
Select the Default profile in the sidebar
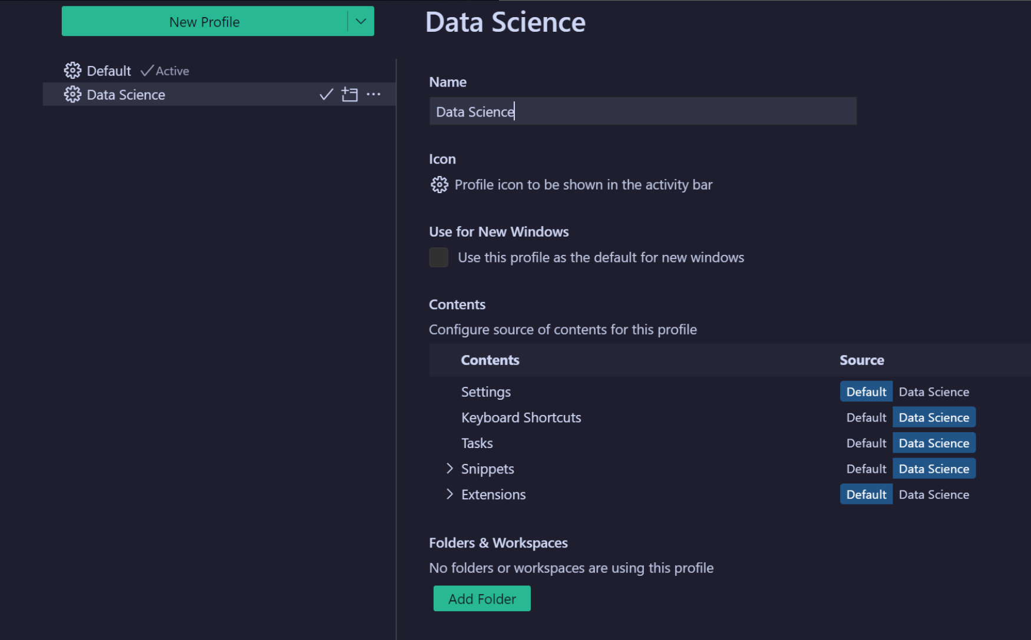coord(109,70)
